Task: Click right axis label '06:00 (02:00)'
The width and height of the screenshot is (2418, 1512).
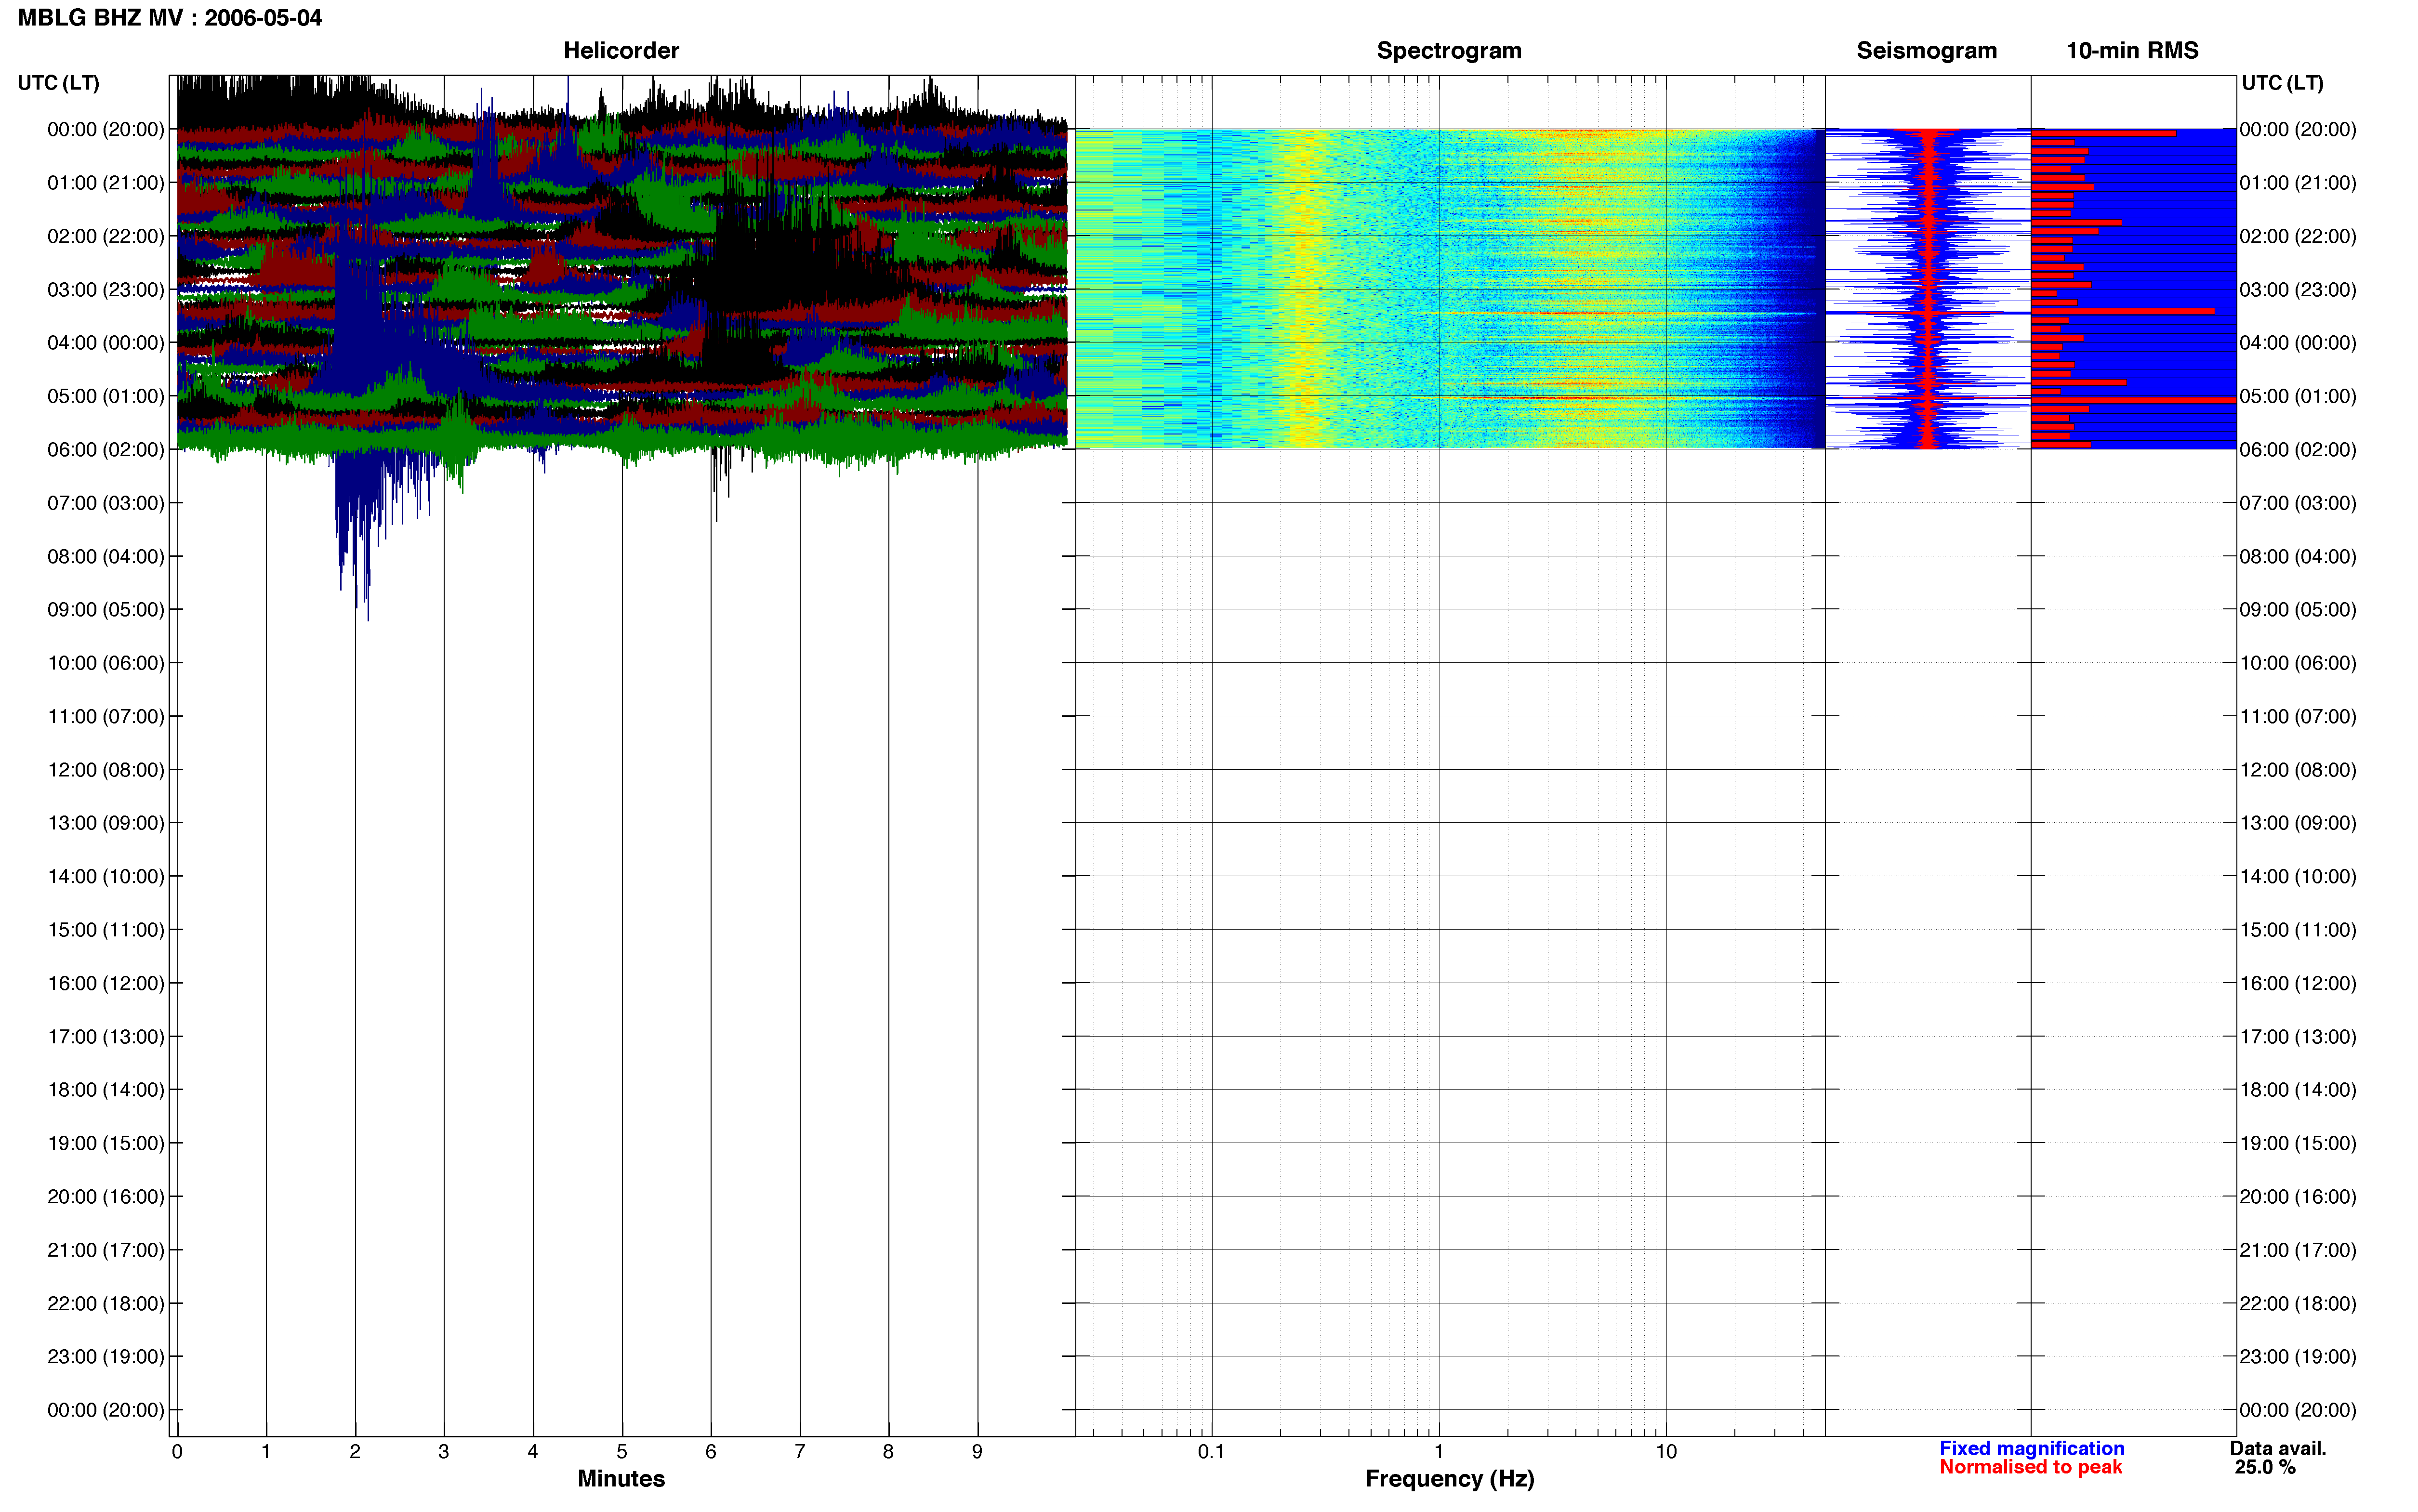Action: pyautogui.click(x=2298, y=450)
